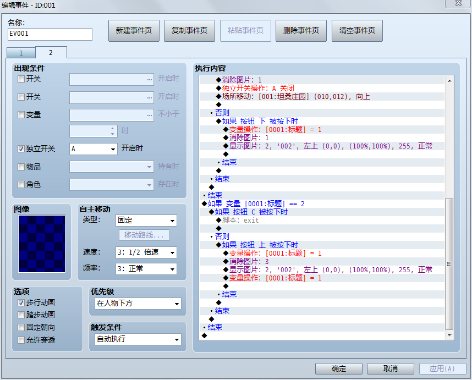The width and height of the screenshot is (472, 380).
Task: Switch to event page tab 1
Action: click(21, 53)
